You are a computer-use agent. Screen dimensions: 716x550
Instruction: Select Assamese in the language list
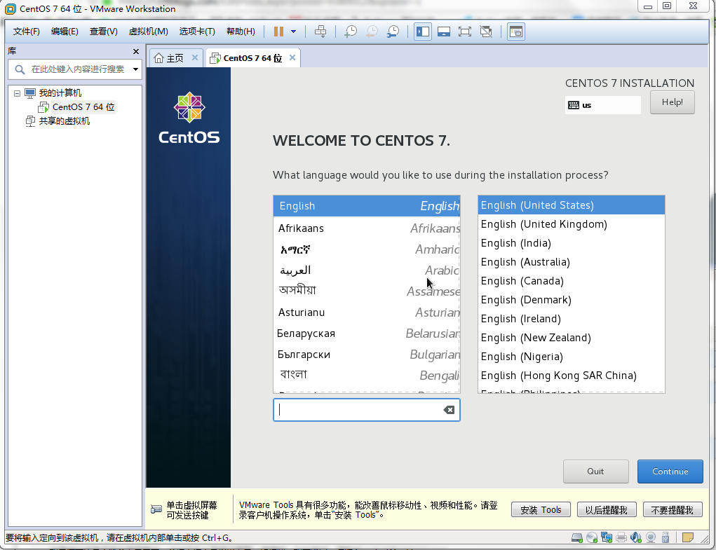point(367,291)
